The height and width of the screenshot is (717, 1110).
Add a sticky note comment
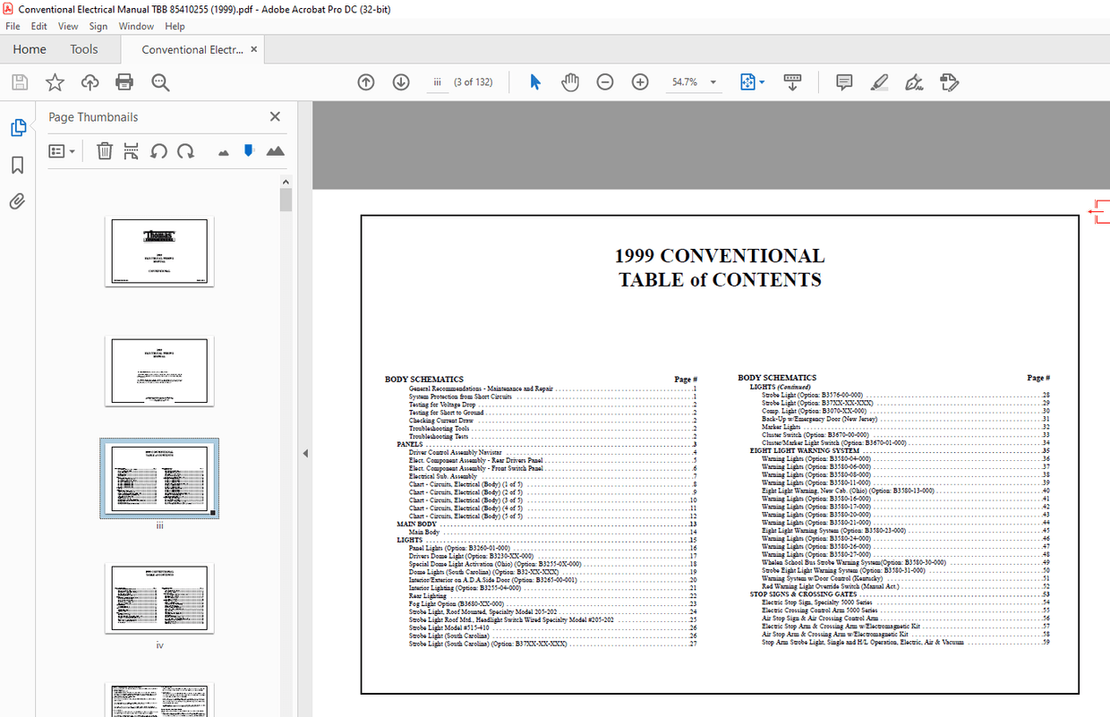click(843, 81)
